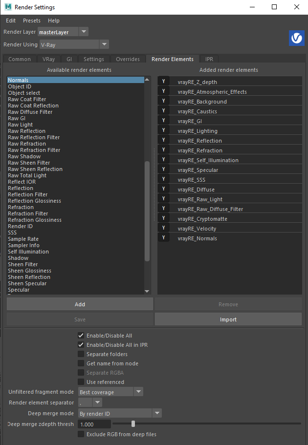Uncheck Enable/Disable All checkbox
308x445 pixels.
pyautogui.click(x=81, y=336)
